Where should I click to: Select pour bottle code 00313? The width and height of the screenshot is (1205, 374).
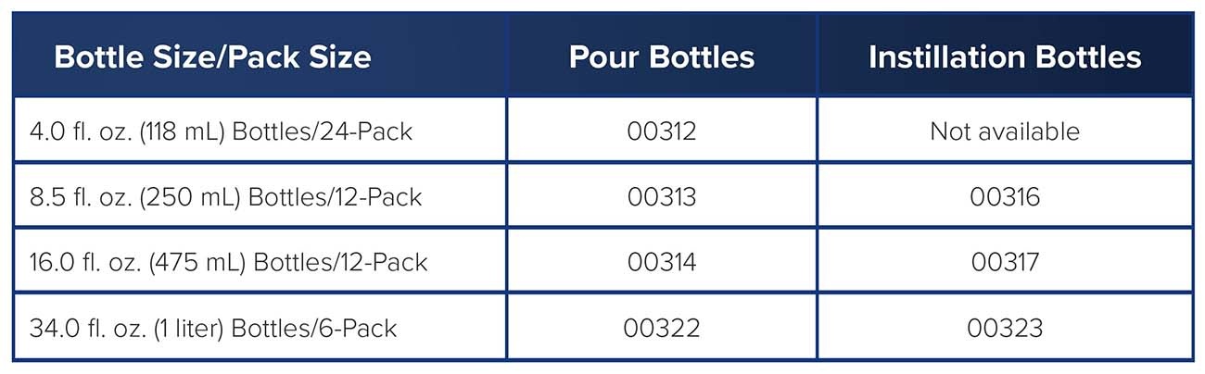tap(661, 197)
